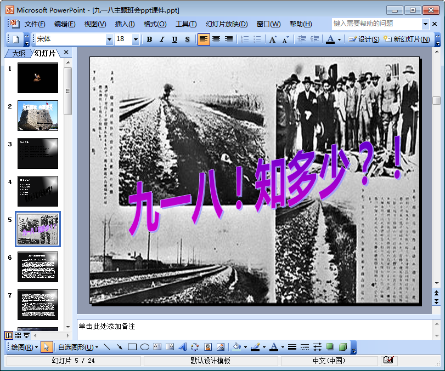Image resolution: width=445 pixels, height=371 pixels.
Task: Open the font size dropdown 18
Action: click(x=136, y=39)
